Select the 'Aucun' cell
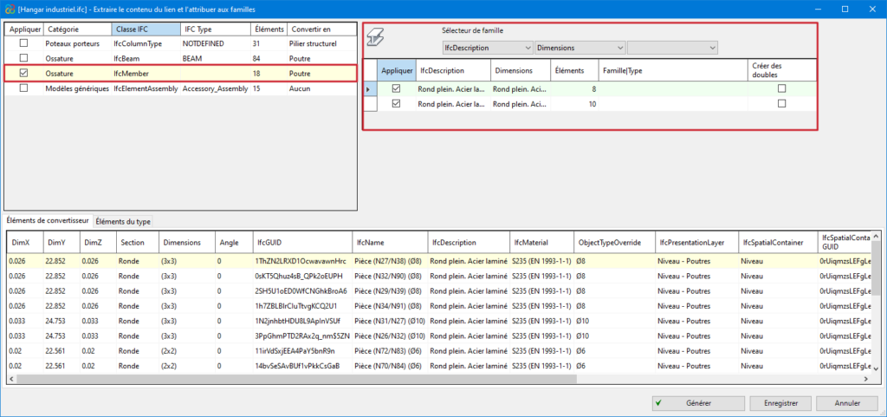Image resolution: width=887 pixels, height=417 pixels. coord(322,88)
